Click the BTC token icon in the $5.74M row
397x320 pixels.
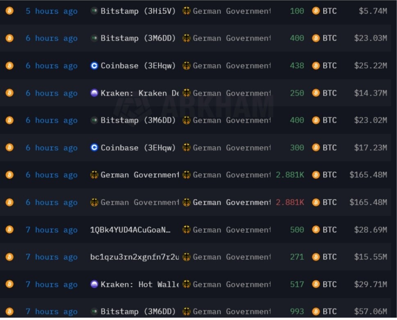pyautogui.click(x=316, y=11)
